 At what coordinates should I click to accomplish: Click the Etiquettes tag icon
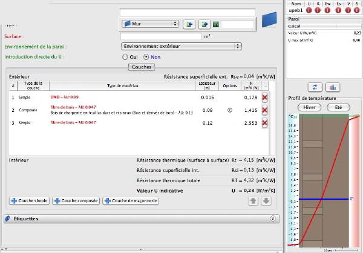[x=7, y=218]
